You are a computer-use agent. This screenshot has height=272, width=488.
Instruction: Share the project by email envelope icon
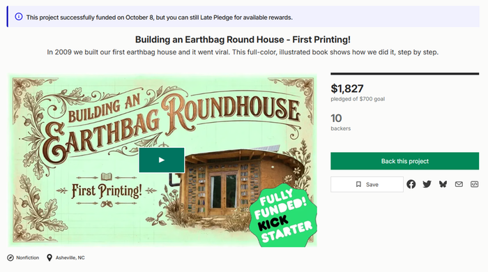tap(459, 184)
